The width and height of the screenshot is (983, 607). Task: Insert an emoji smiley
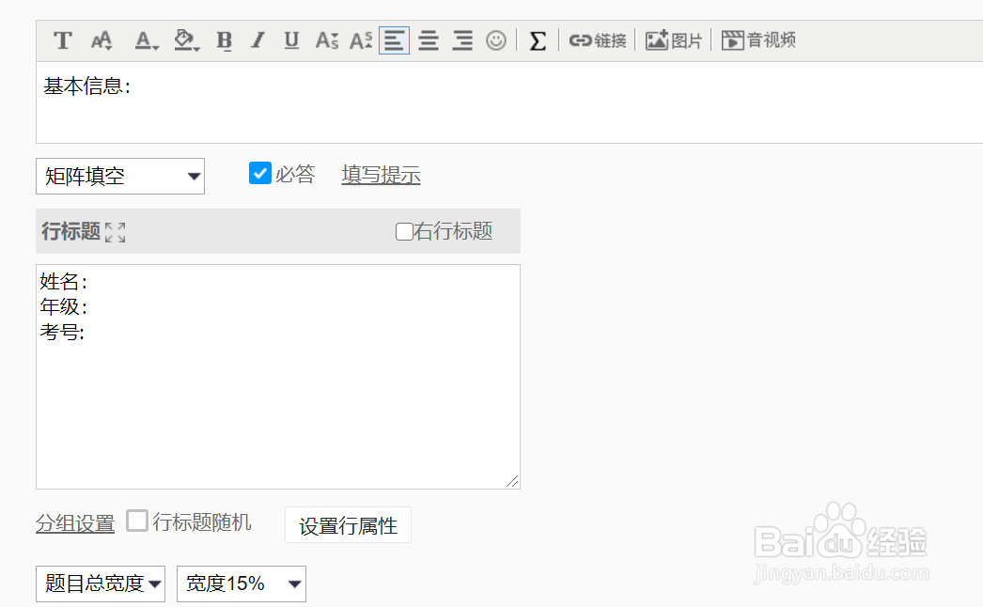coord(496,40)
